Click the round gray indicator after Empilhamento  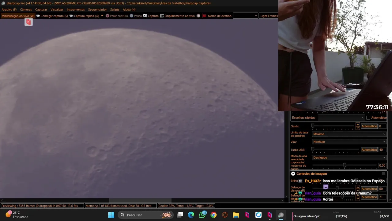pos(198,16)
